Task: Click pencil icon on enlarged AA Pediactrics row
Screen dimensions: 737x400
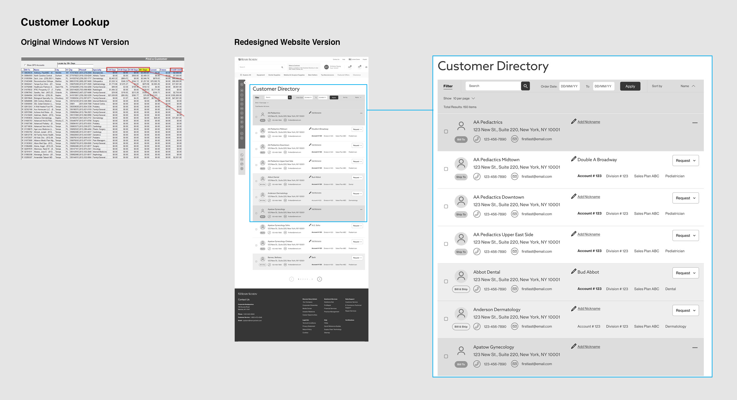Action: 573,121
